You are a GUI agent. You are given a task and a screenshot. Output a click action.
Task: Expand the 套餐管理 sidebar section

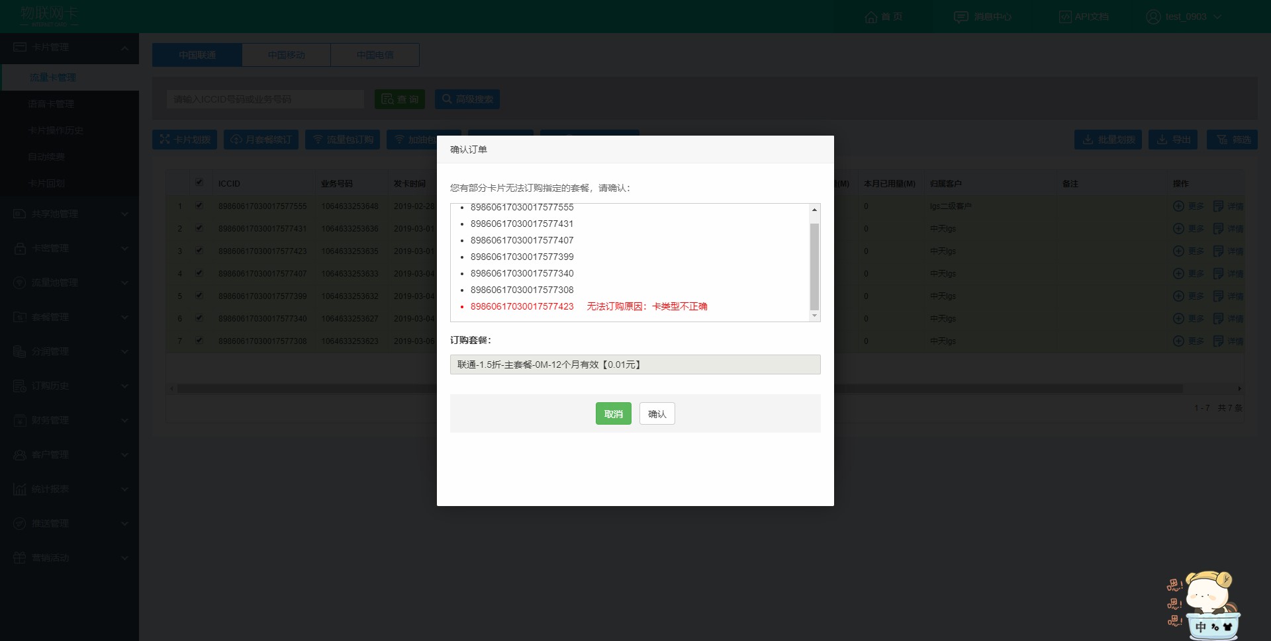[124, 318]
